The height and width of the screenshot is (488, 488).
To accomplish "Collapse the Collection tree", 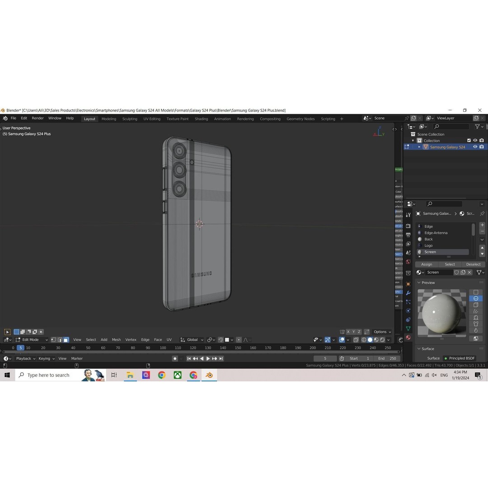I will click(413, 141).
